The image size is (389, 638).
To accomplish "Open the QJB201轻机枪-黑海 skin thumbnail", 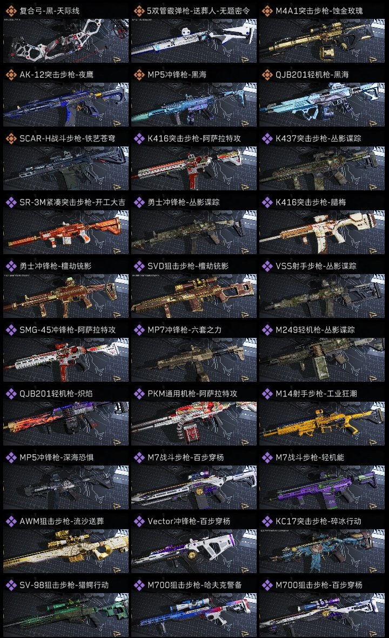I will pyautogui.click(x=322, y=104).
